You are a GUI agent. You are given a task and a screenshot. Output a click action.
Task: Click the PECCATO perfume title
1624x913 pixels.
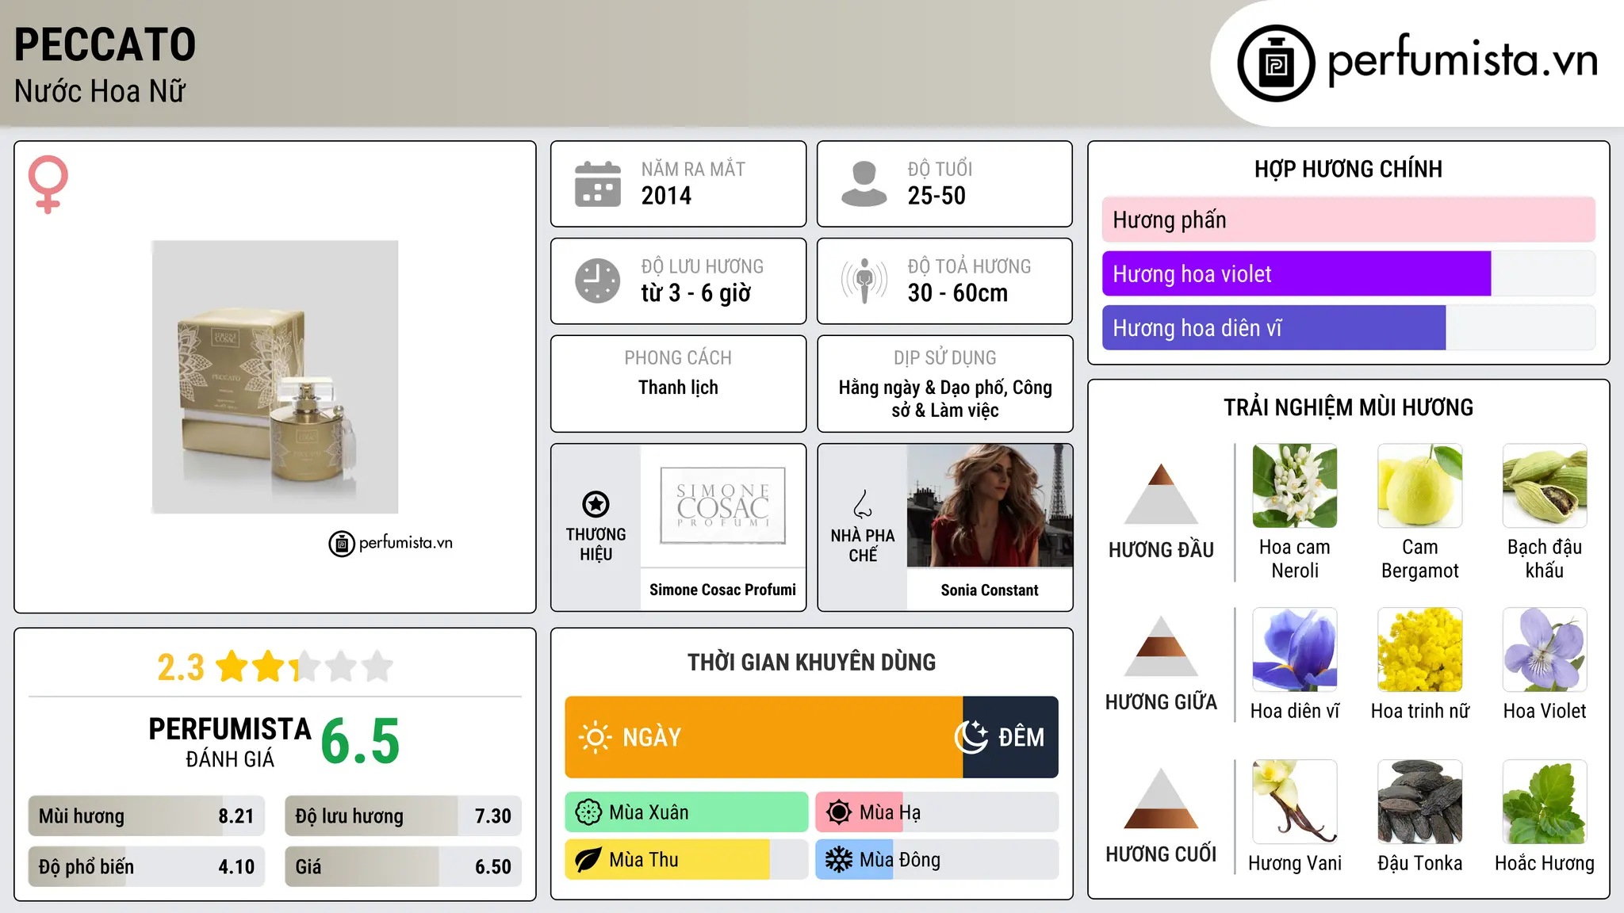pos(105,44)
